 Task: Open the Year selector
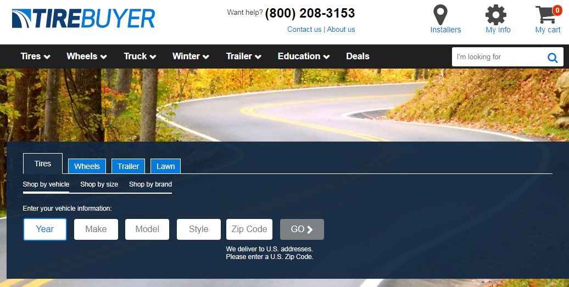coord(45,229)
